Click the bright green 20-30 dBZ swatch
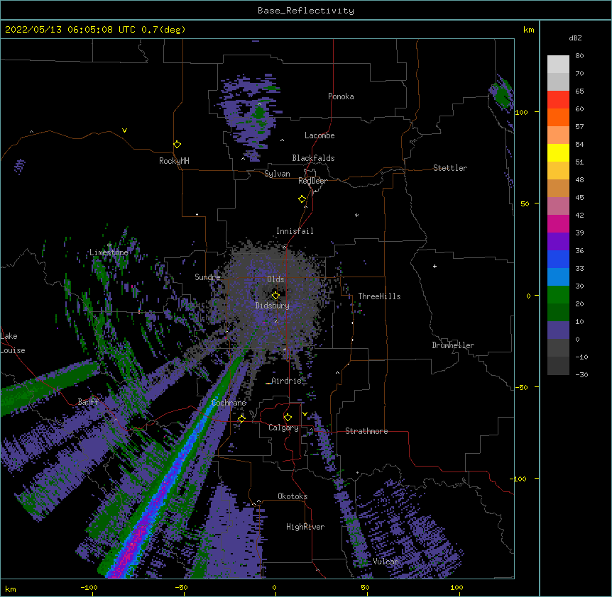Viewport: 612px width, 597px height. pyautogui.click(x=558, y=295)
